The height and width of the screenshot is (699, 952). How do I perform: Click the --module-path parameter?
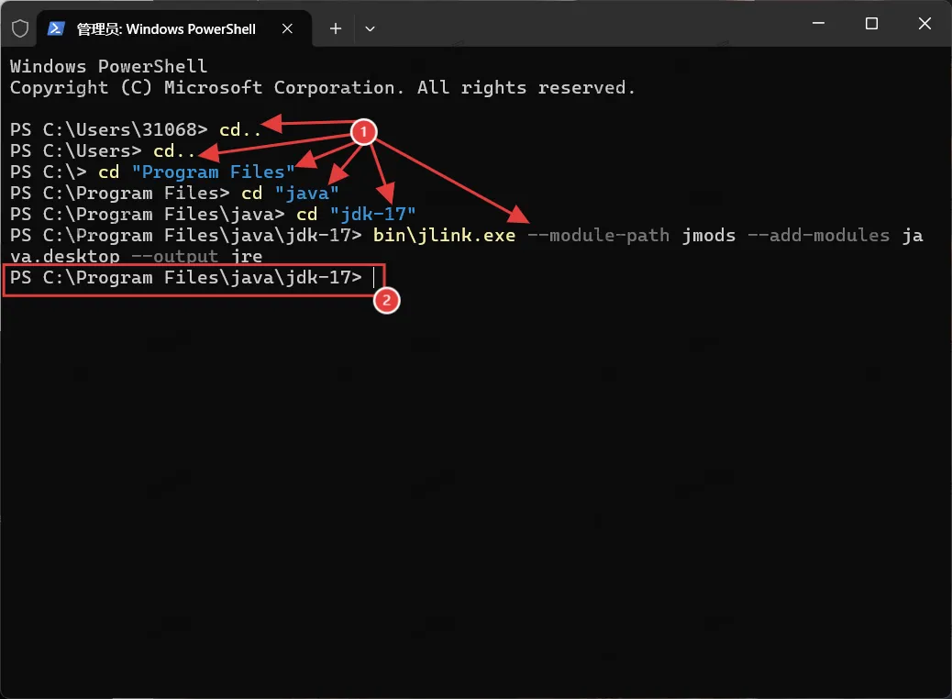[x=599, y=235]
